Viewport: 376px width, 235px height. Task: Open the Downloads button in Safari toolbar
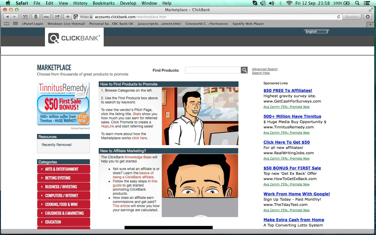pyautogui.click(x=367, y=17)
